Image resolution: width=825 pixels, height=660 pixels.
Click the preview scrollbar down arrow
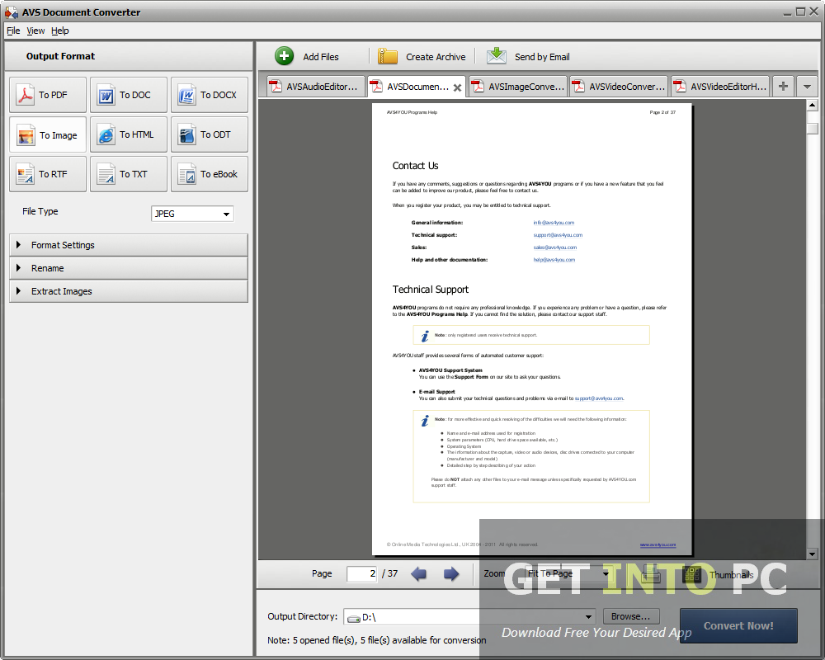click(x=813, y=554)
